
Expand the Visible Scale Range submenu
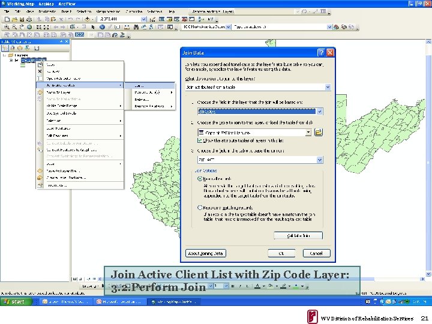coord(80,106)
